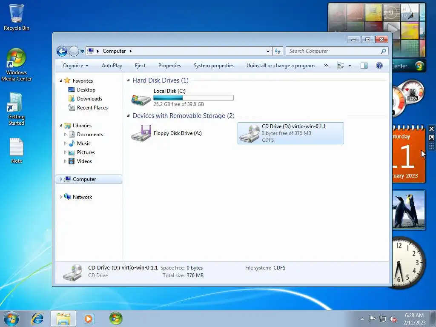Click the Action Center flag icon

[x=372, y=319]
